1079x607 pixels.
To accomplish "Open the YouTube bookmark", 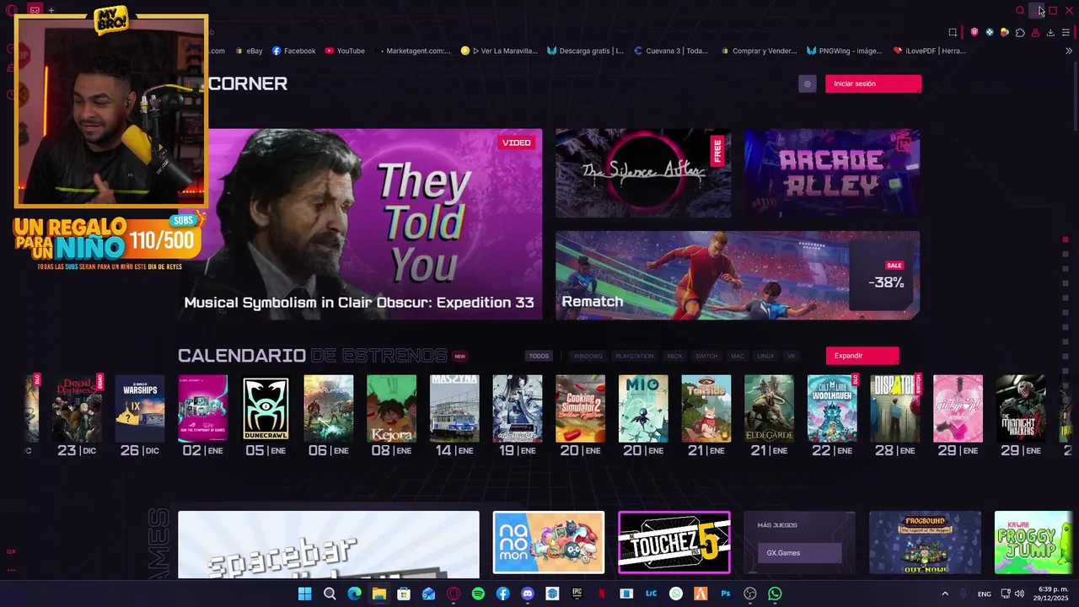I will 345,51.
